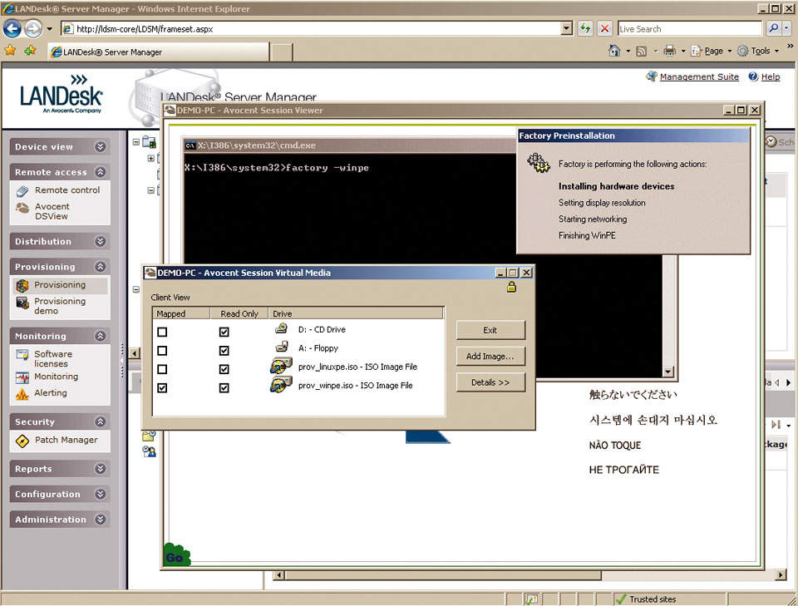Expand the Reports sidebar section
798x606 pixels.
click(x=101, y=469)
